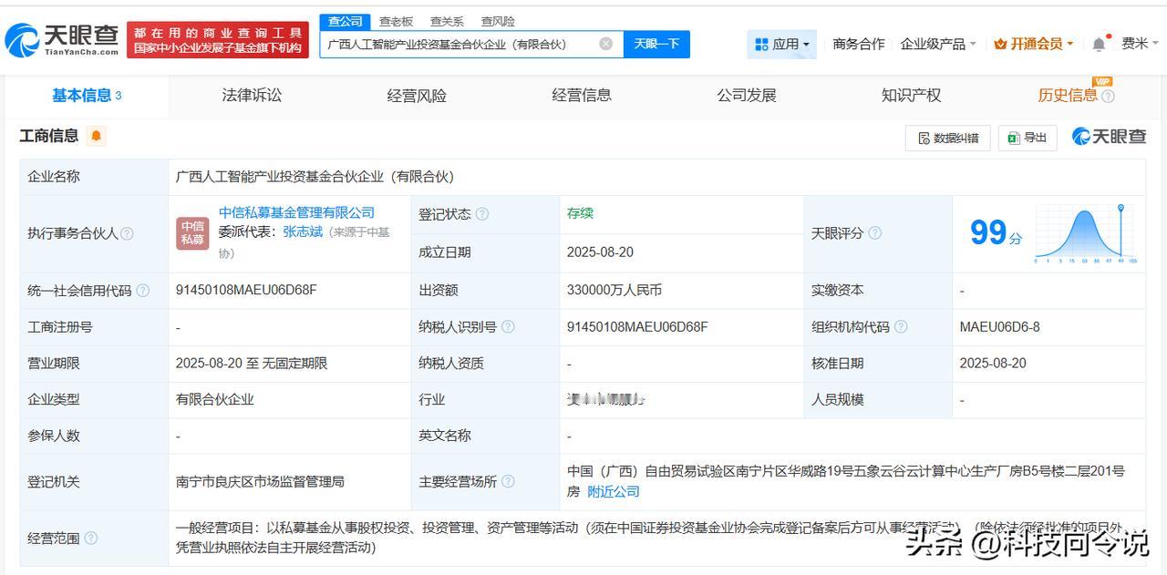1167x575 pixels.
Task: Click the TianYanCha logo
Action: [62, 40]
